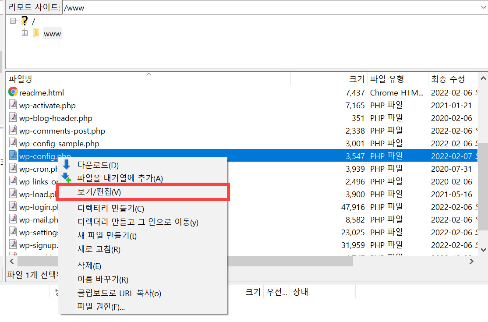
Task: Select wp-blog-header.php file name
Action: coord(56,118)
